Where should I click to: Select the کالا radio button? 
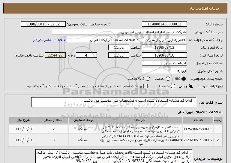pos(184,79)
